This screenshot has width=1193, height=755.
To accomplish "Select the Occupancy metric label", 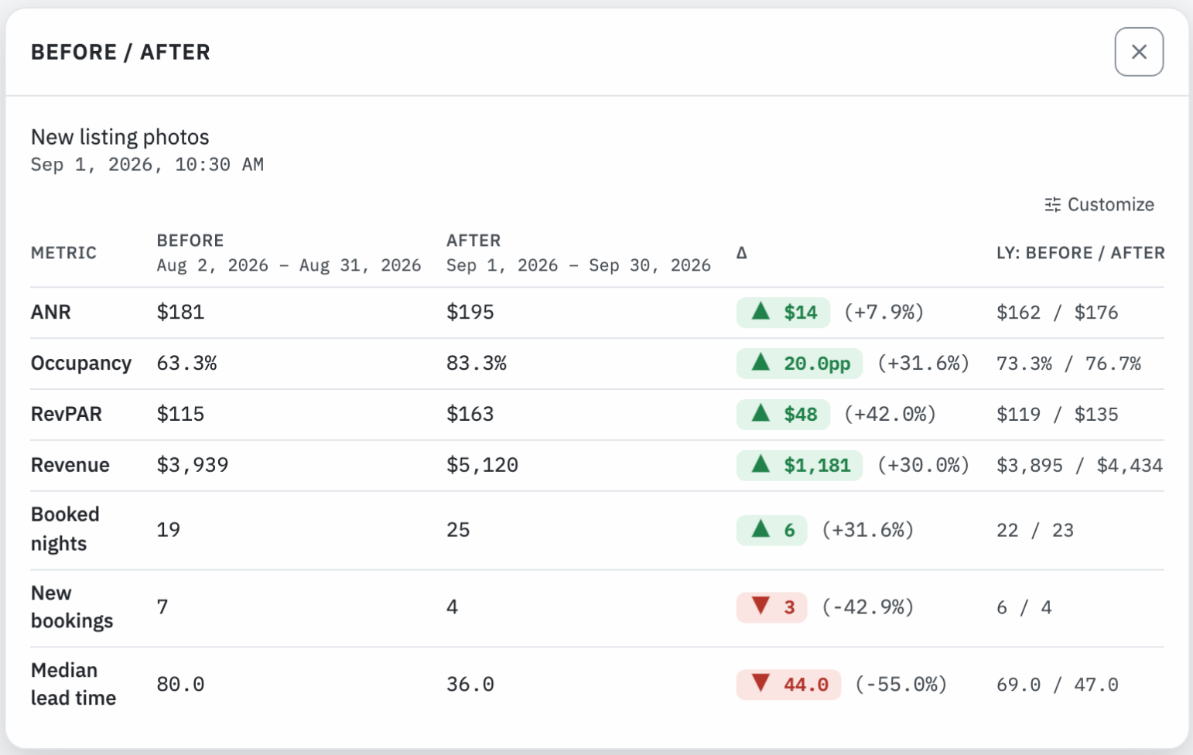I will tap(81, 363).
